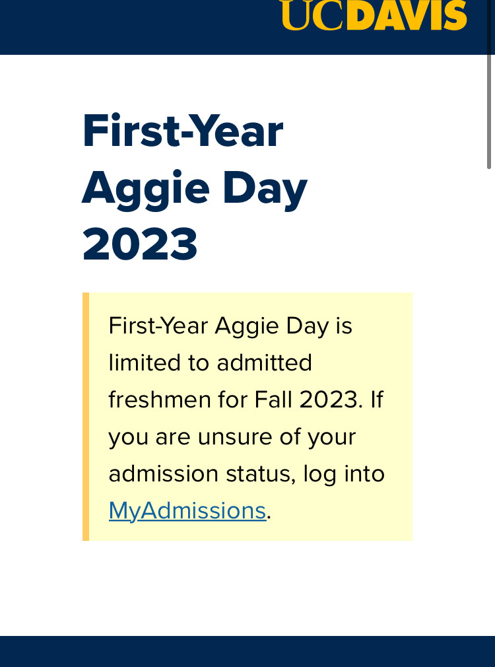Click "First-Year Aggie Day is" notice line

230,326
